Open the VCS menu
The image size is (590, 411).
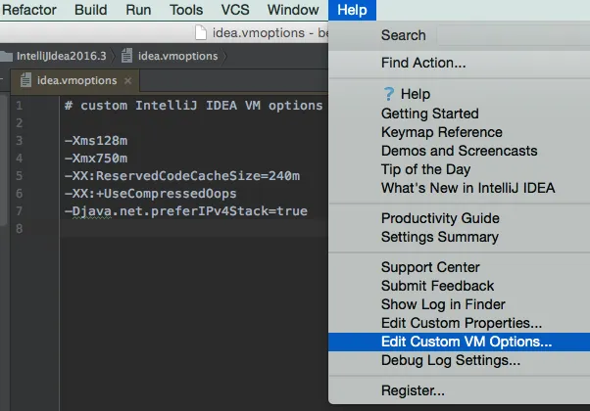coord(235,10)
